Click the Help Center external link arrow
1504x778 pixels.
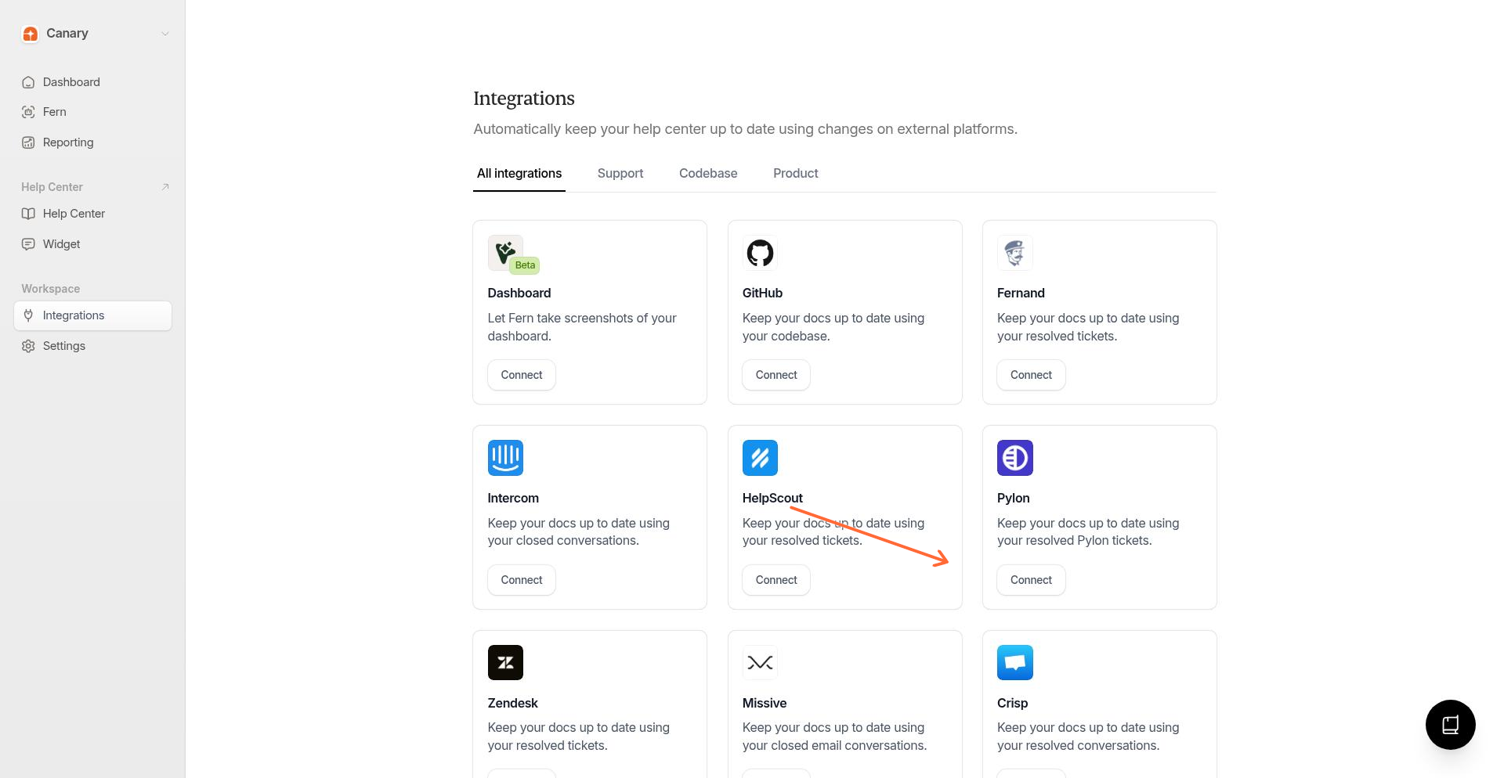(165, 186)
